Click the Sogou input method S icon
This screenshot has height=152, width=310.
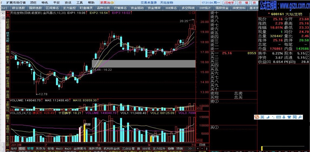[256, 117]
